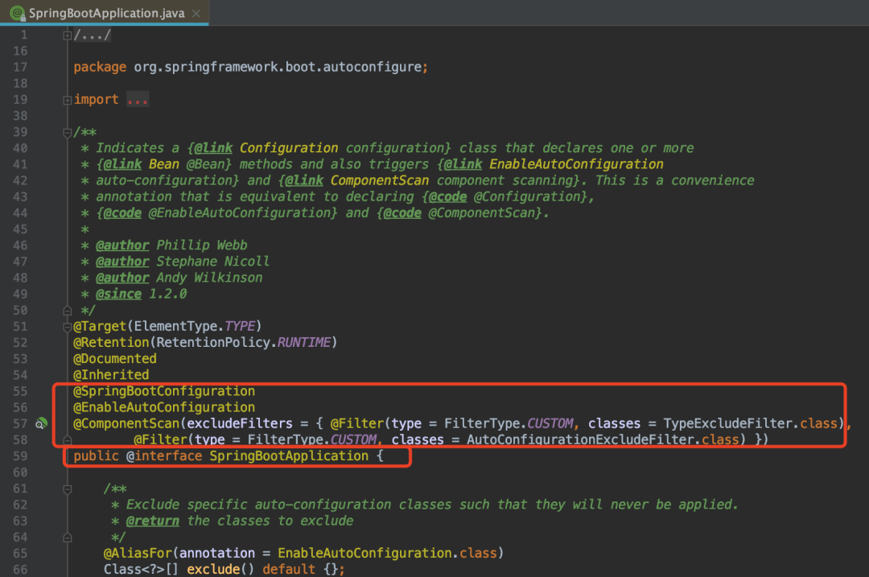This screenshot has height=577, width=869.
Task: Close the SpringBootApplication.java tab
Action: (x=196, y=14)
